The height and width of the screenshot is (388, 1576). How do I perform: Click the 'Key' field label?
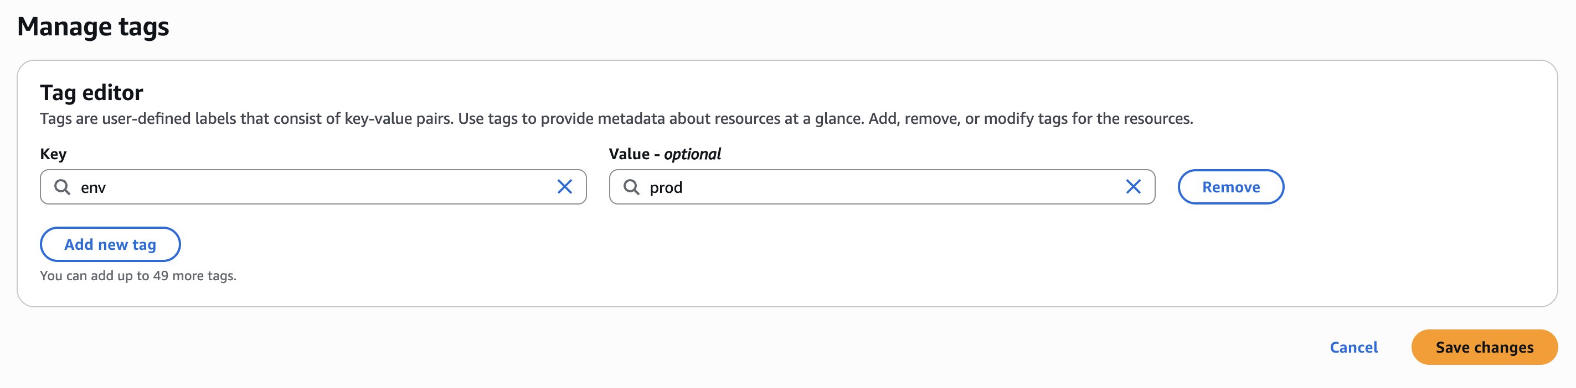[53, 154]
